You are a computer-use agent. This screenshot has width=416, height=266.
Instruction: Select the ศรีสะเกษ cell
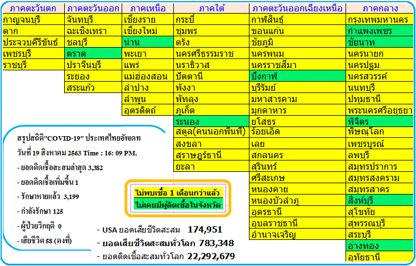point(297,178)
